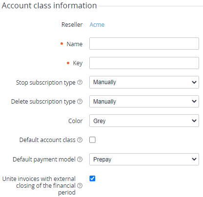Open help tooltip for Delete subscription type
This screenshot has width=203, height=197.
80,102
